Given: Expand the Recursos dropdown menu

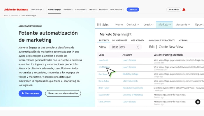Looking at the screenshot, I should click(103, 10).
